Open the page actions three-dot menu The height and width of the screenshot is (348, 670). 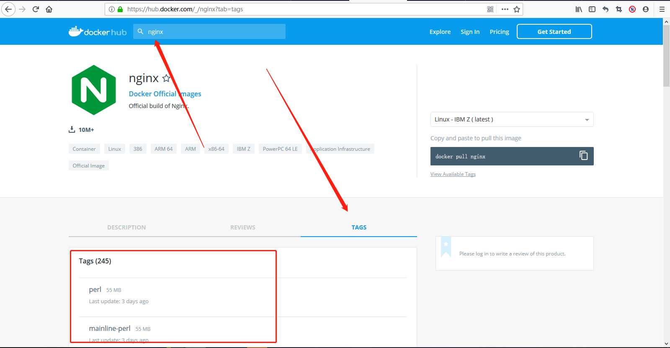click(505, 9)
